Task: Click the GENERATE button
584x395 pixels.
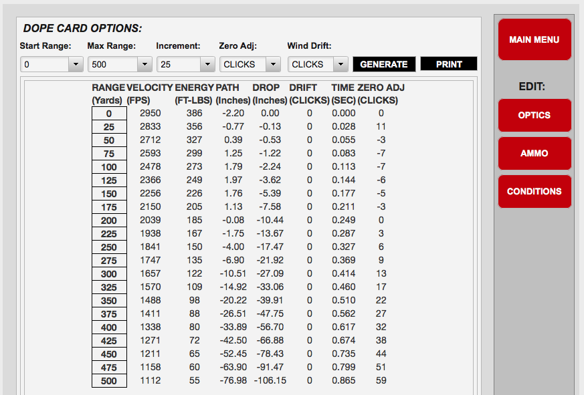Action: tap(384, 64)
